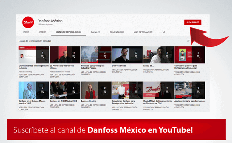
Task: Click the Actualizado hoy label
Action: 25,72
